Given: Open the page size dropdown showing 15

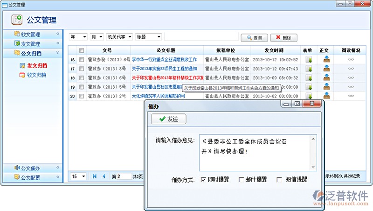Looking at the screenshot, I should click(78, 176).
